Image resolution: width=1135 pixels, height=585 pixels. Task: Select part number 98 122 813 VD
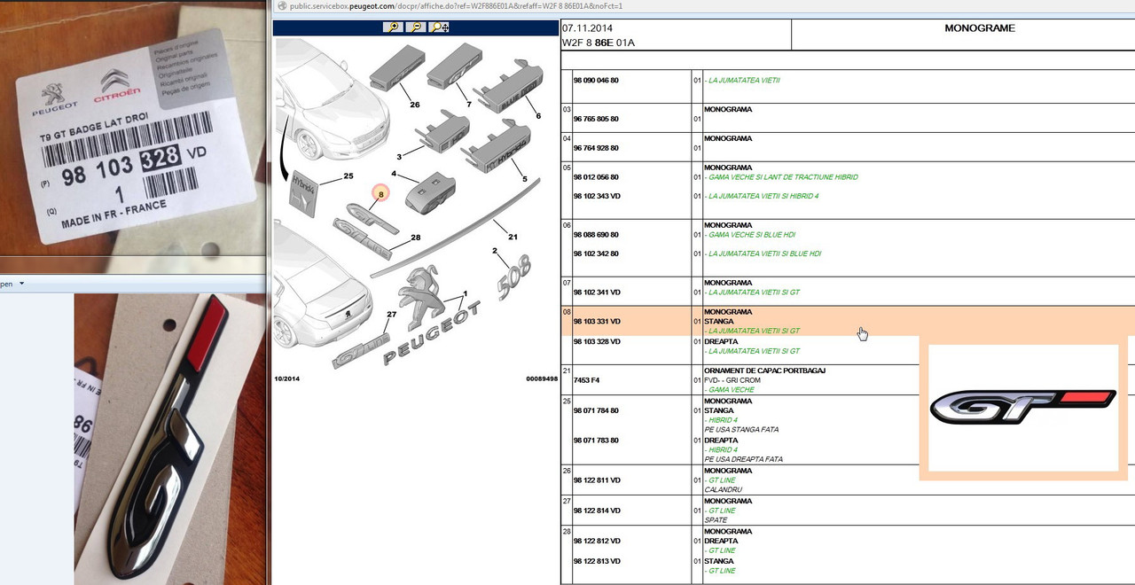tap(597, 560)
